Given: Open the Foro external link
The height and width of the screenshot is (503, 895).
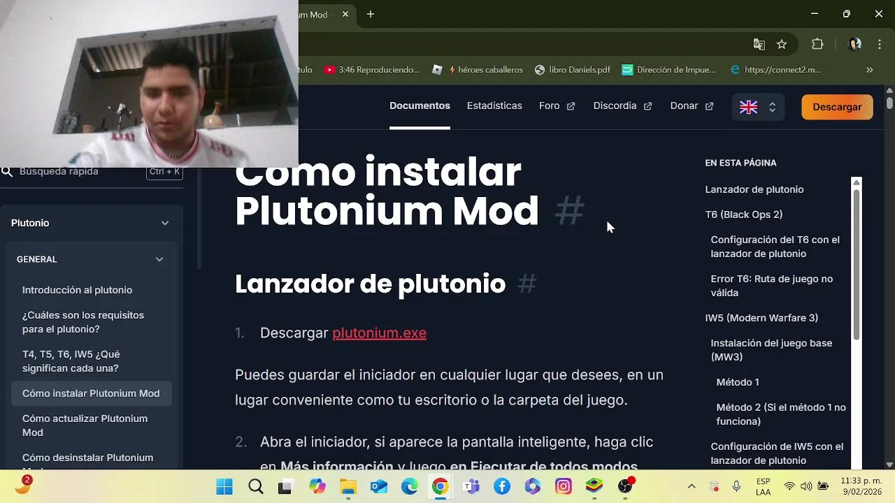Looking at the screenshot, I should tap(557, 106).
